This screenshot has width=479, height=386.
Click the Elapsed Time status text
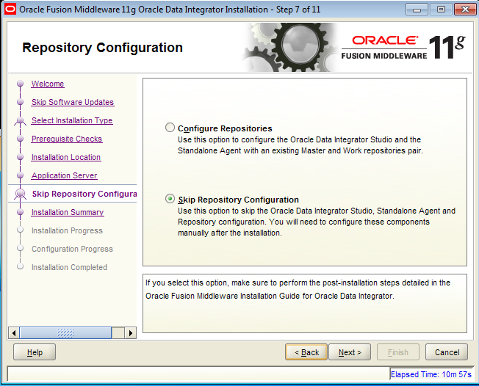click(x=431, y=374)
